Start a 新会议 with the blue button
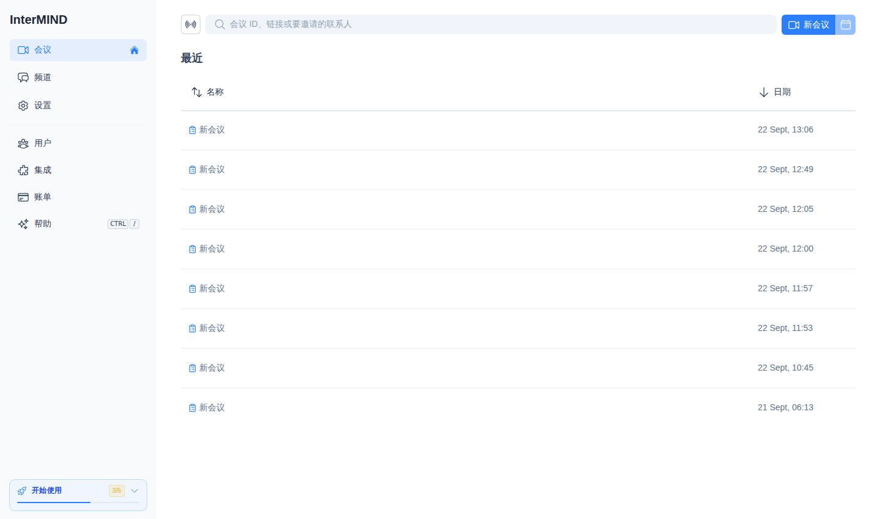 point(809,24)
